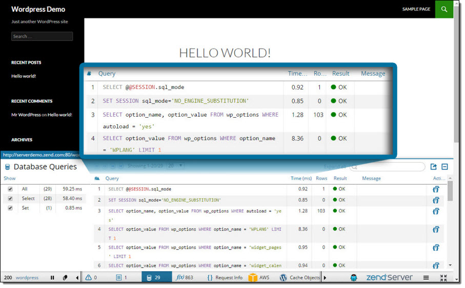Uncheck the All queries filter checkbox
465x288 pixels.
(x=10, y=189)
